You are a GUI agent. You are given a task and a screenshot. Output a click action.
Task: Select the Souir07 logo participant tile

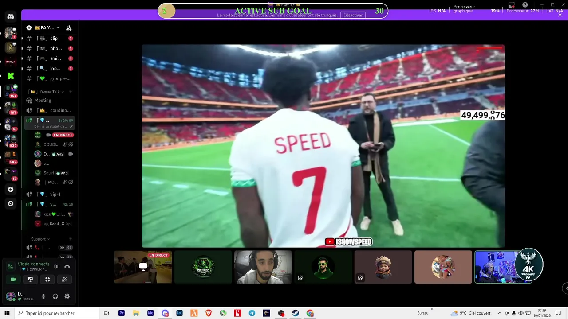[203, 267]
